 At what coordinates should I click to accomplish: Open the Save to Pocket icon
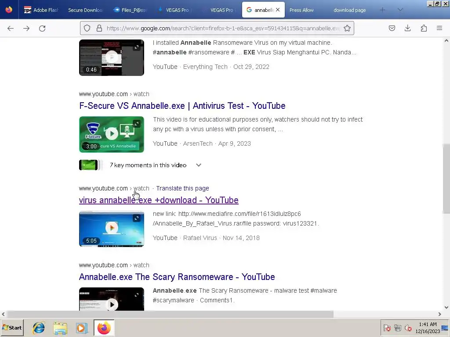tap(392, 28)
